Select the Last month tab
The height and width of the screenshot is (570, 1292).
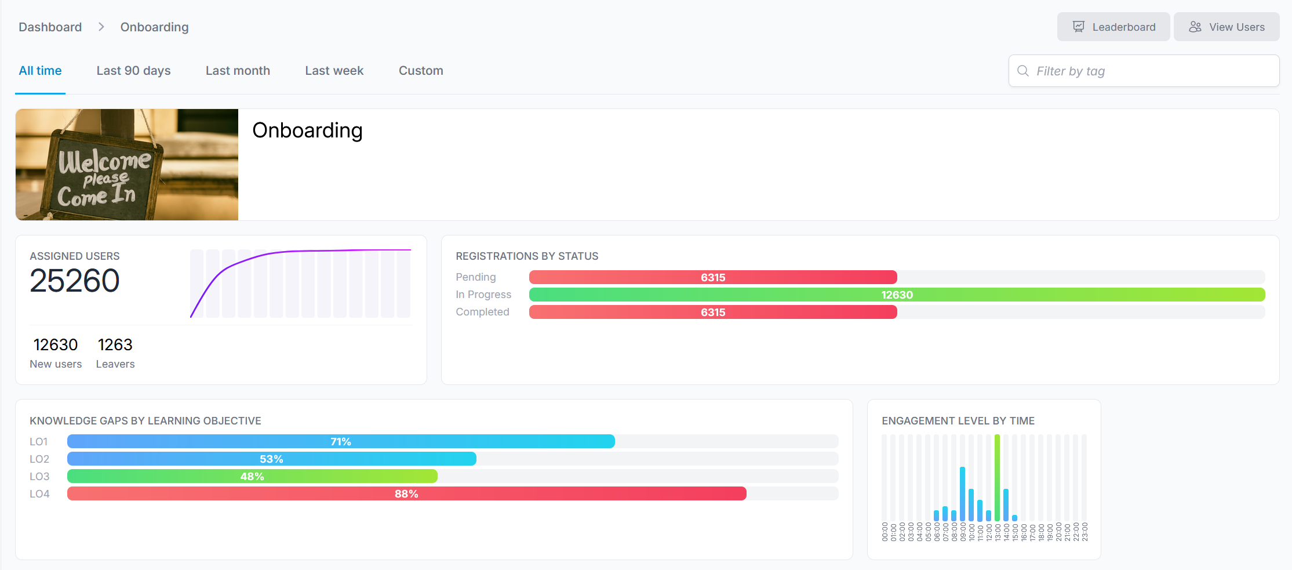coord(238,71)
